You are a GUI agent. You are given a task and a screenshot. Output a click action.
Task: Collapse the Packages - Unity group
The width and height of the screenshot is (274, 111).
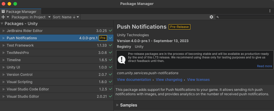[2, 24]
